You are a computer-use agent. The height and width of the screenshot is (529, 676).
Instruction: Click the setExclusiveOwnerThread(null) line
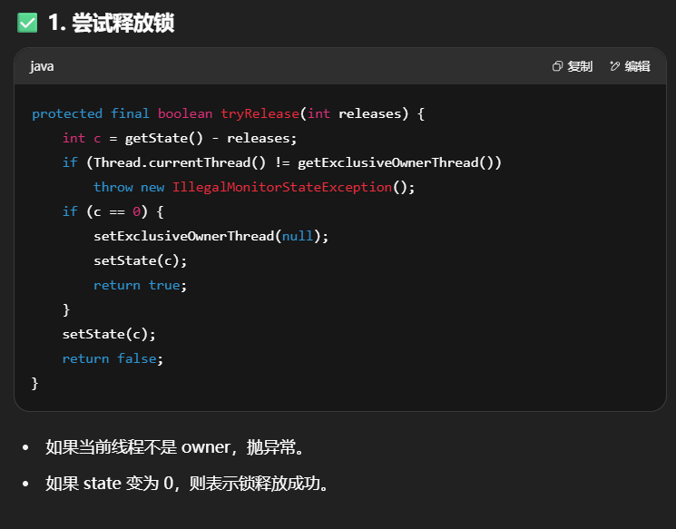211,236
